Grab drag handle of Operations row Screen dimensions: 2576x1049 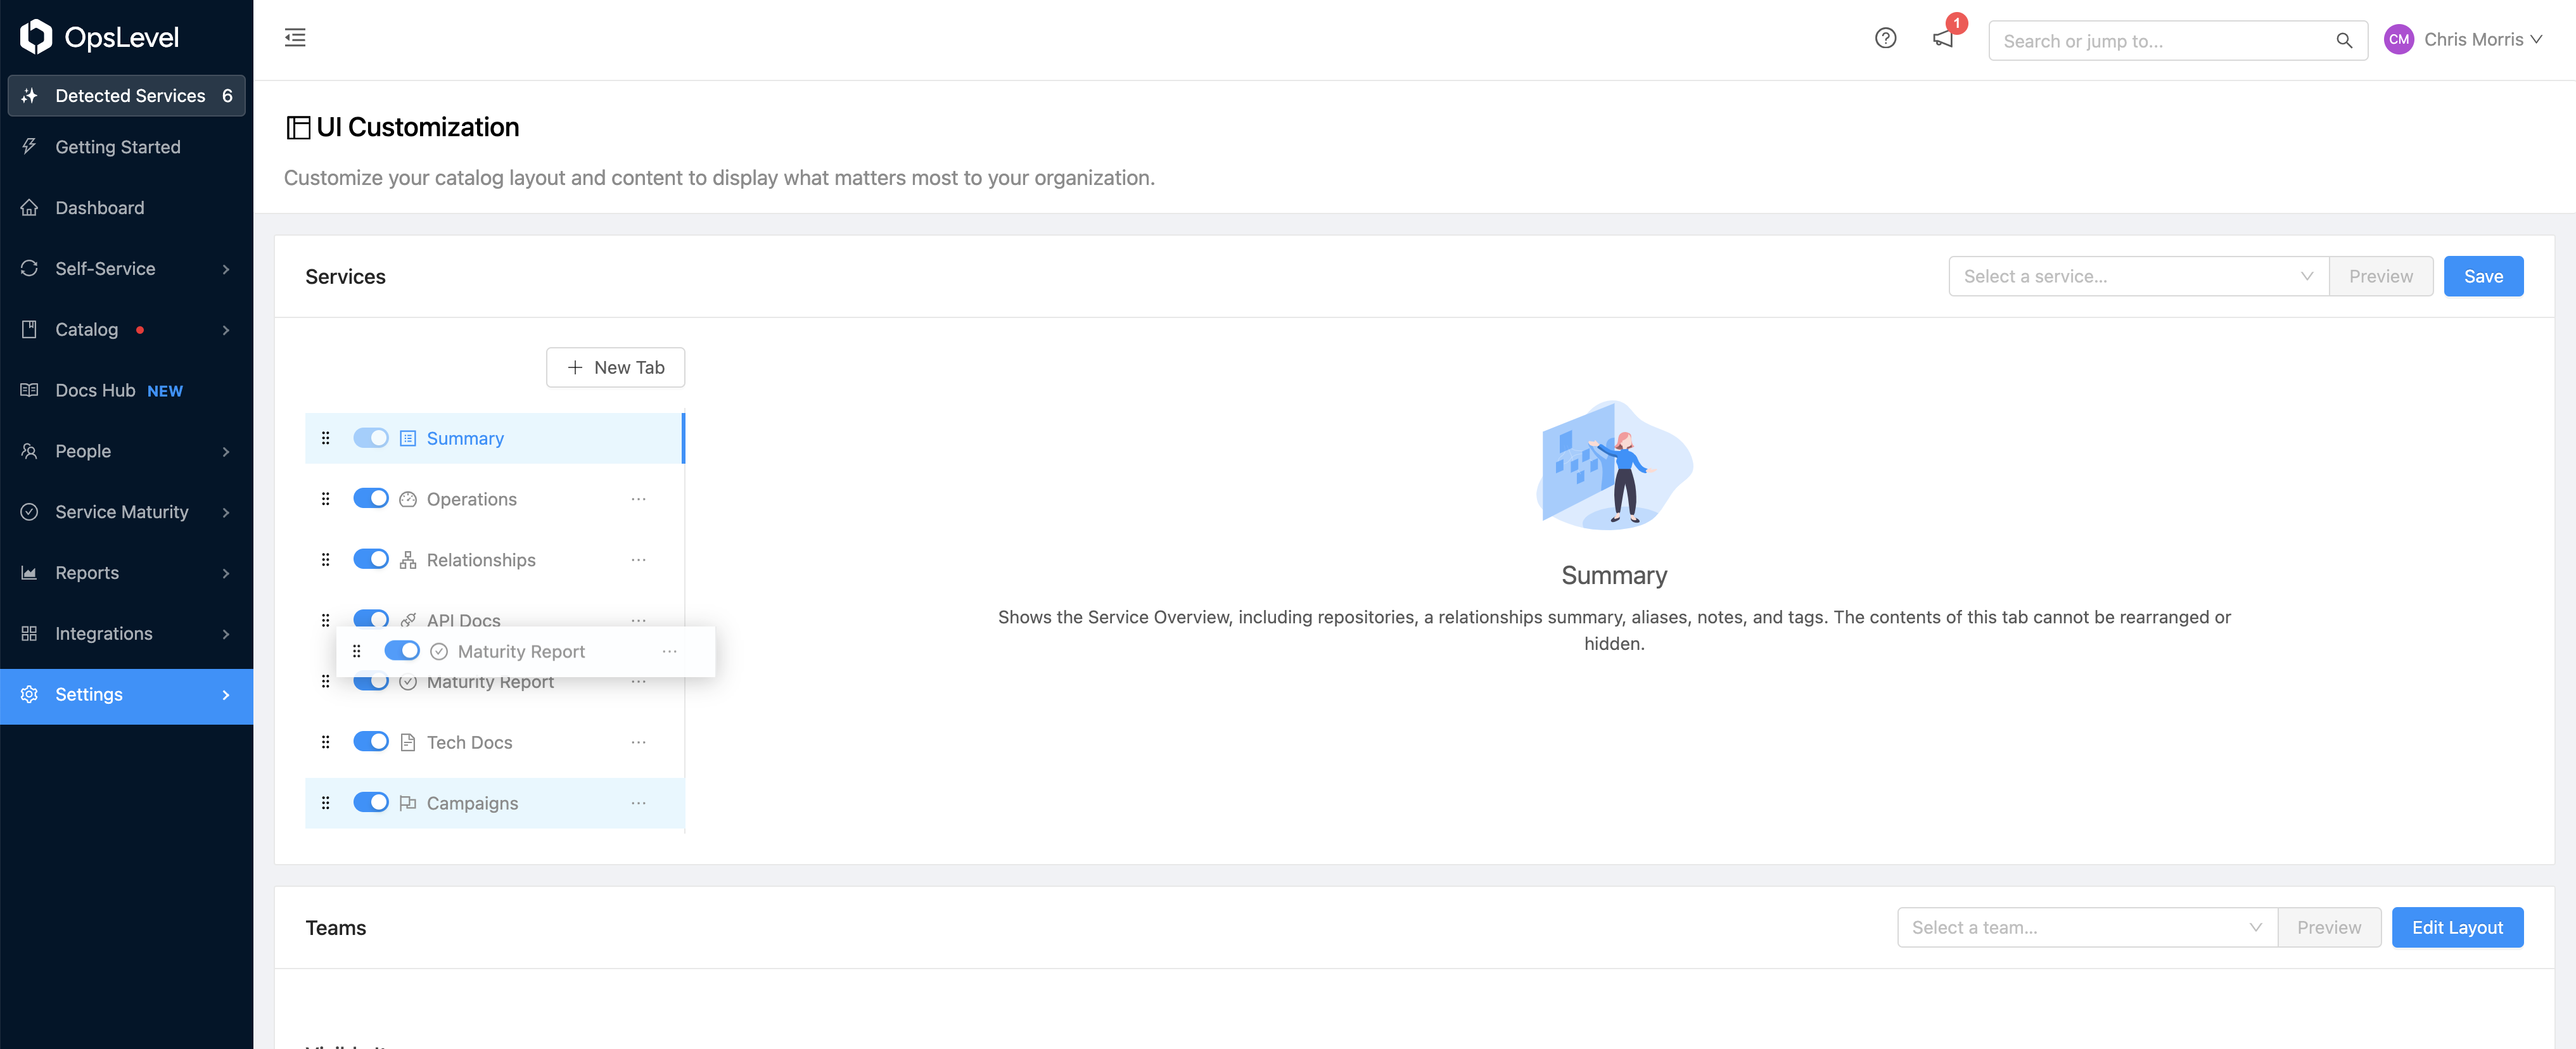click(x=325, y=499)
